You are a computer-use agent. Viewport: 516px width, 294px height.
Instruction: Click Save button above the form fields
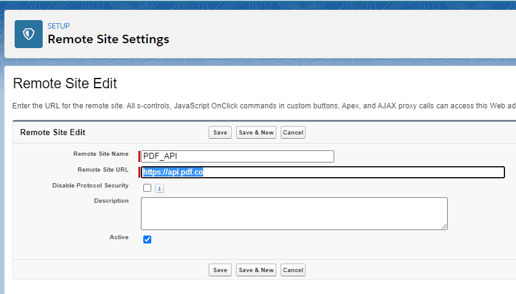click(x=220, y=133)
